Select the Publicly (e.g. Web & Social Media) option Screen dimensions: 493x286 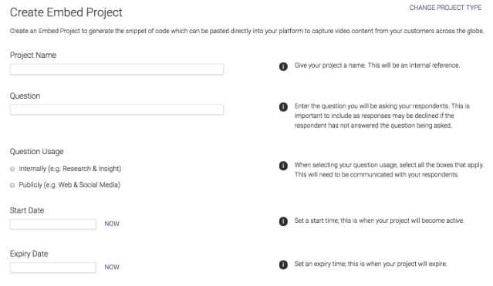pos(12,185)
